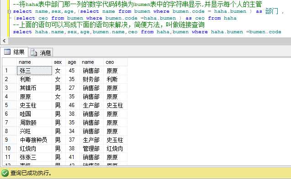Select sex cell 女 in row 1
The height and width of the screenshot is (179, 291).
(58, 71)
